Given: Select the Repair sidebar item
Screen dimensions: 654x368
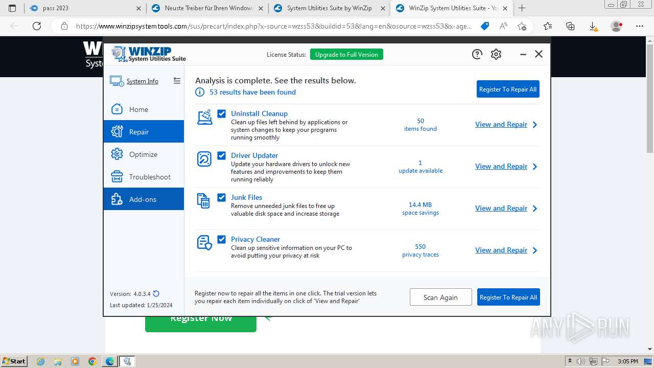Looking at the screenshot, I should tap(144, 131).
